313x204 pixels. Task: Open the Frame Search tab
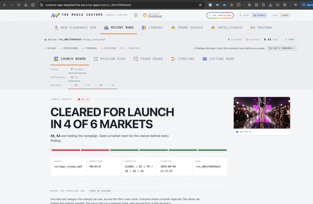pos(187,27)
